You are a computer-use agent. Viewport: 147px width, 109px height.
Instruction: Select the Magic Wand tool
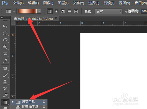[5, 47]
